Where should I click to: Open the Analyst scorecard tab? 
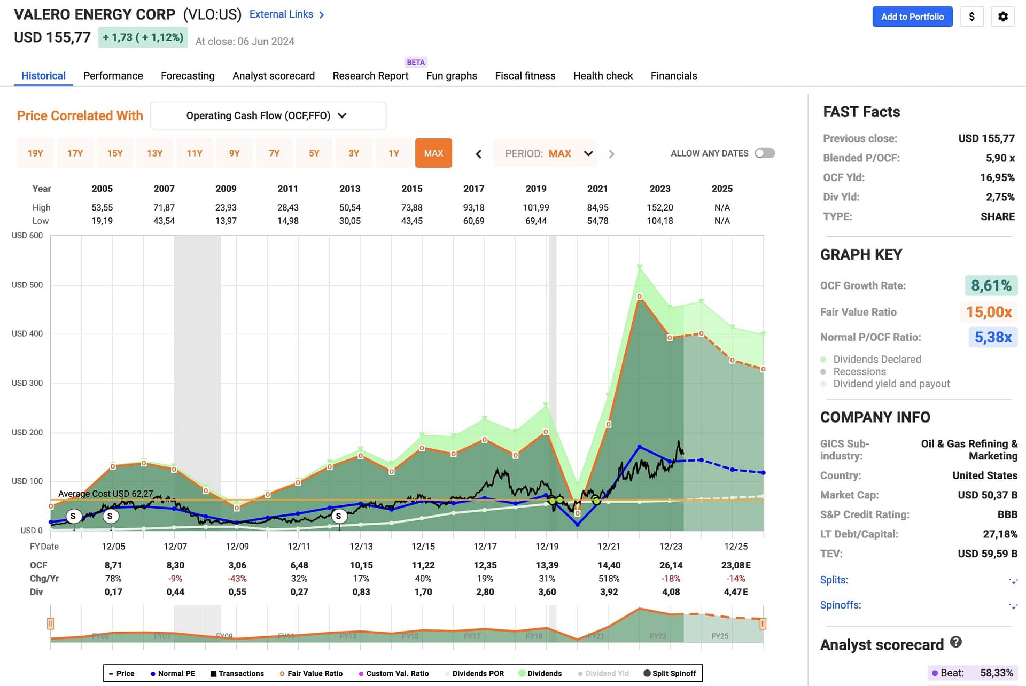pos(274,76)
